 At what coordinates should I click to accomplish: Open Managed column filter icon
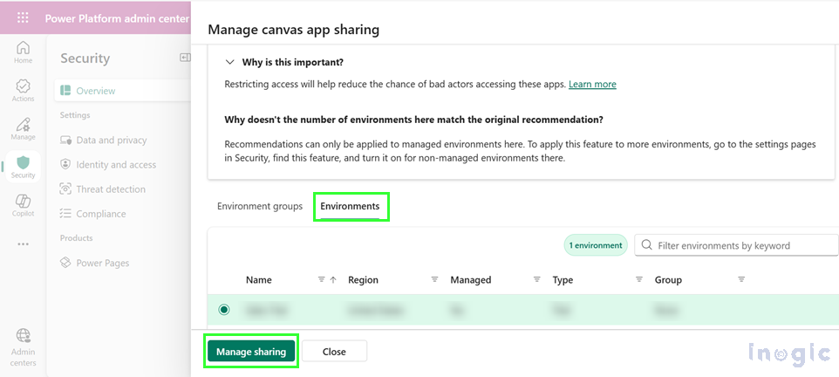tap(536, 279)
